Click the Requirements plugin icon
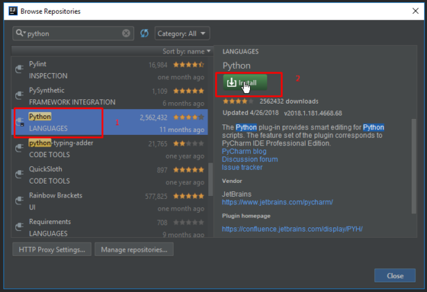The height and width of the screenshot is (292, 427). tap(19, 227)
